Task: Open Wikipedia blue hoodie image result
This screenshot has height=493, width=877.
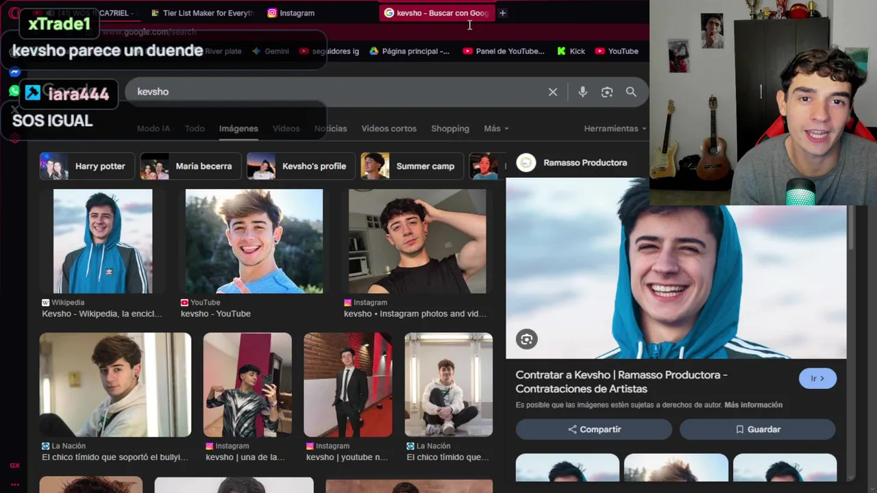Action: [x=103, y=242]
